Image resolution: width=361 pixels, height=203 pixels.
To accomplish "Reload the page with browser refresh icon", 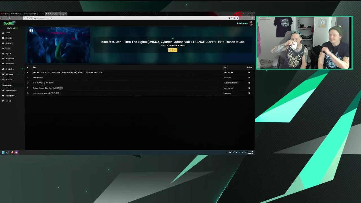I will point(9,18).
